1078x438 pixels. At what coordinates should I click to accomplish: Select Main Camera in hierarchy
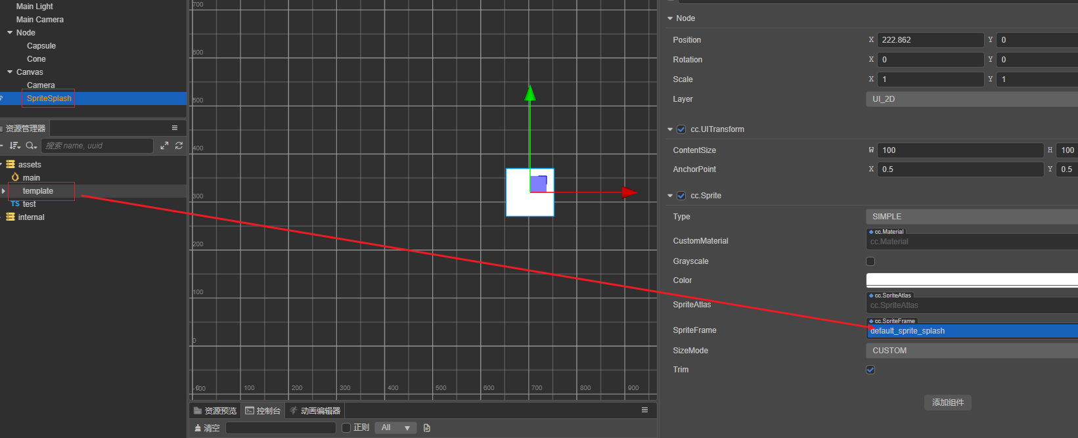(x=39, y=20)
